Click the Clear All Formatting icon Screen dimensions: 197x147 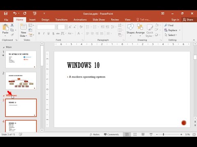(81, 27)
